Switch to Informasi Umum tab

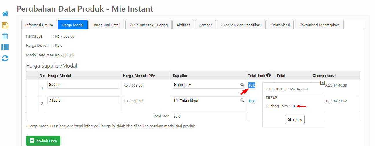click(39, 25)
